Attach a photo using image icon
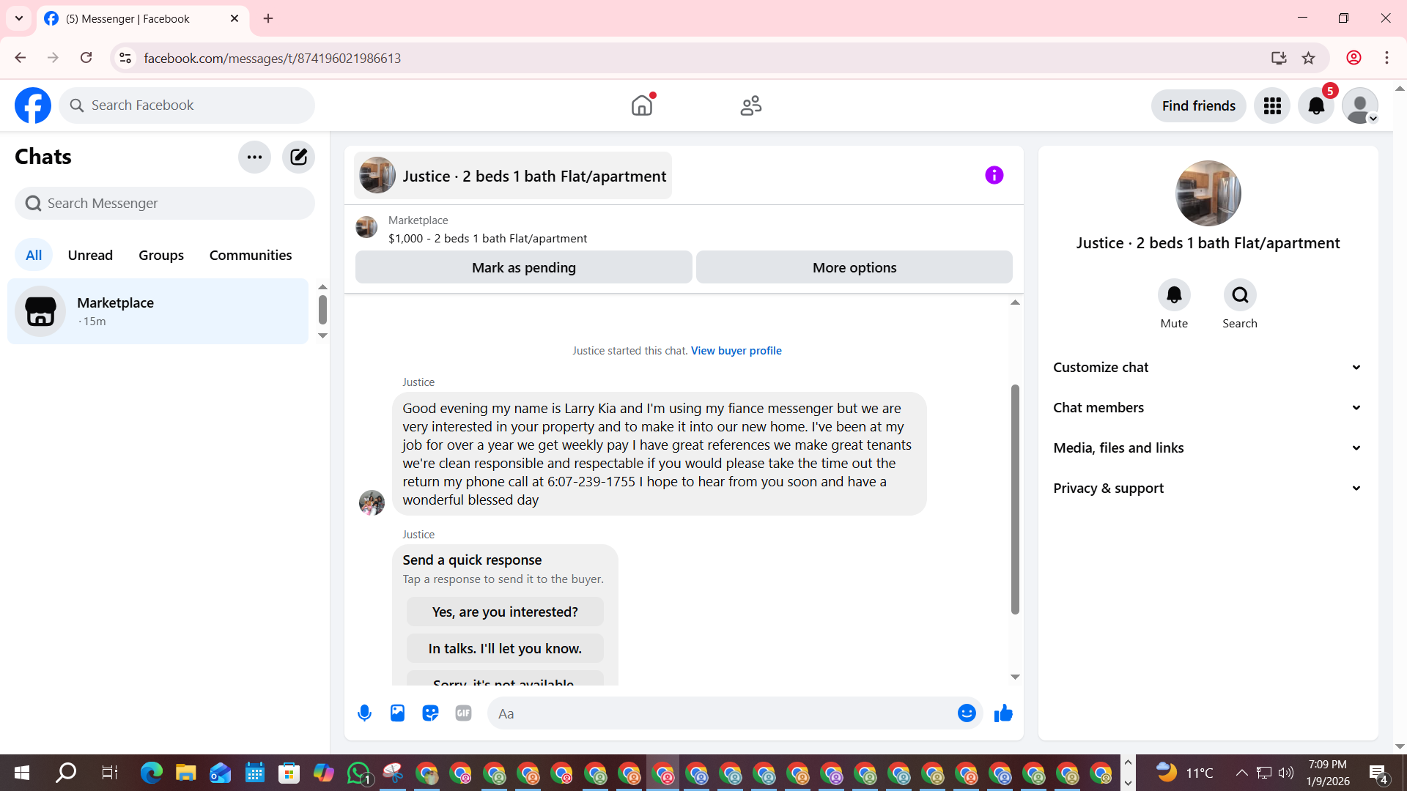1407x791 pixels. [x=397, y=713]
